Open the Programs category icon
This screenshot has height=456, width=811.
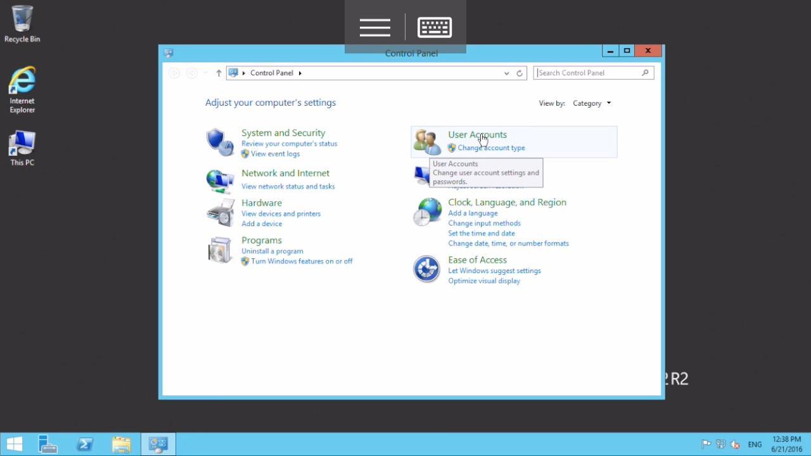pyautogui.click(x=220, y=250)
